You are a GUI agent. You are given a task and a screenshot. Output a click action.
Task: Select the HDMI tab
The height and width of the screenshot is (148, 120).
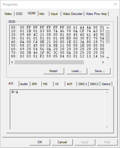coord(32,13)
